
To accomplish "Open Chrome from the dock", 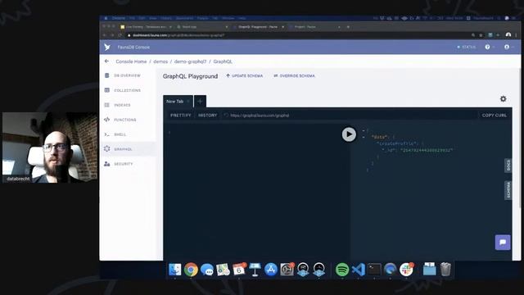I will click(x=191, y=270).
